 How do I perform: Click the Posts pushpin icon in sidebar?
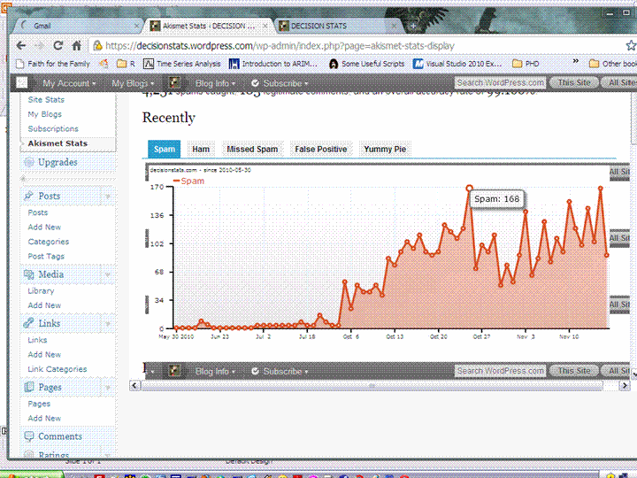tap(29, 196)
